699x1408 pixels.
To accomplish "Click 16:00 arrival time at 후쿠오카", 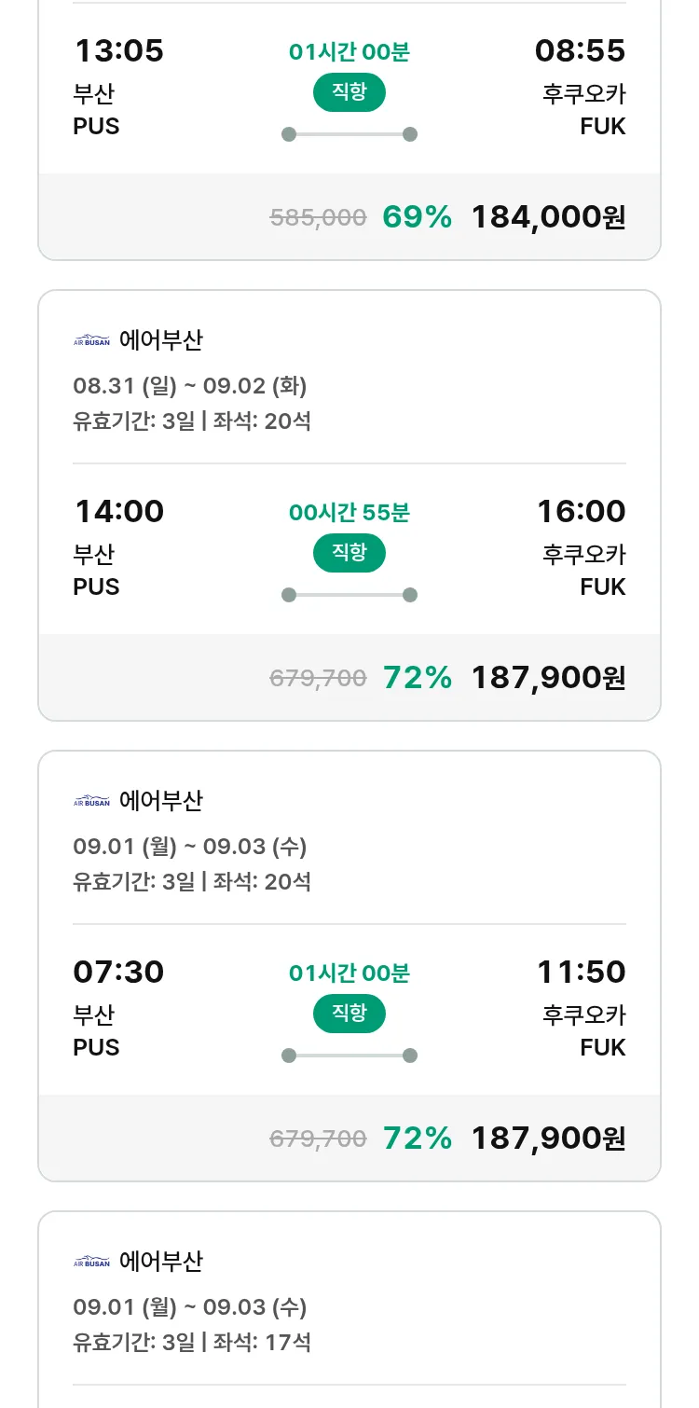I will click(x=581, y=511).
